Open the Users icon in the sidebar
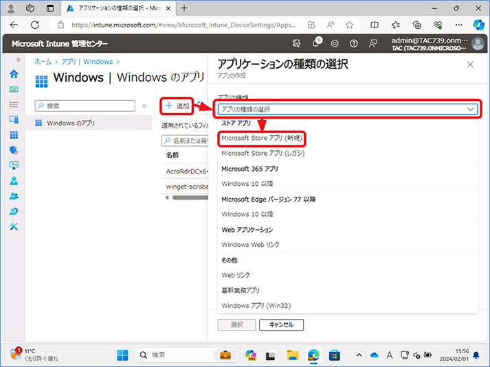This screenshot has height=367, width=490. [x=14, y=180]
